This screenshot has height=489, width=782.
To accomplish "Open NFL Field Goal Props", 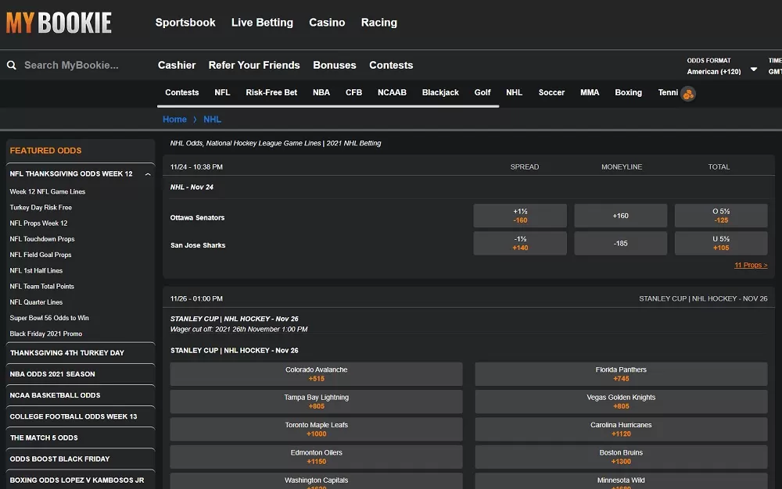I will pyautogui.click(x=41, y=255).
